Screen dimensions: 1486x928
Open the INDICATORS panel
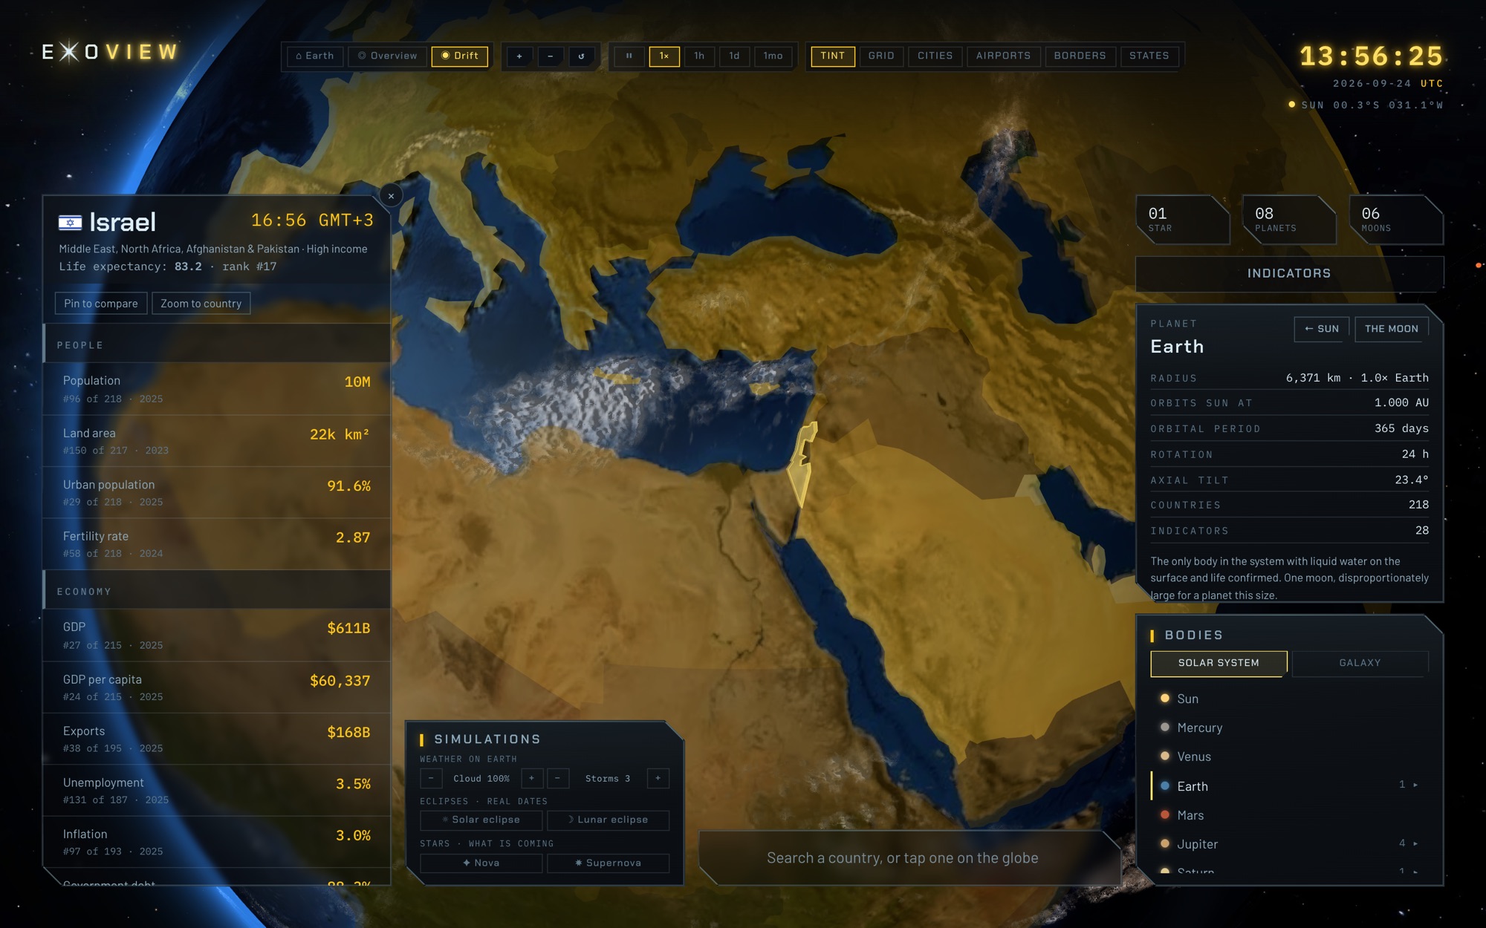[x=1289, y=274]
